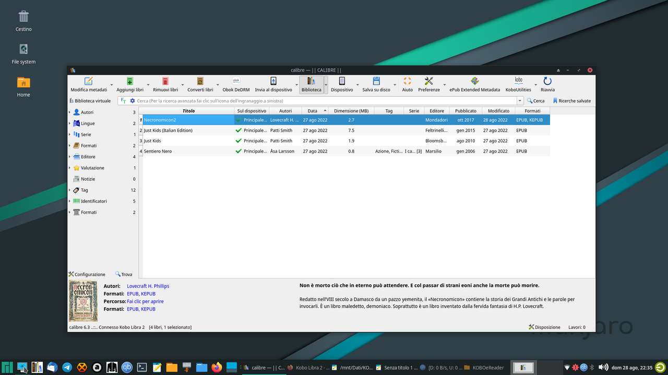Viewport: 668px width, 375px height.
Task: Click Biblioteca virtuale button
Action: [x=90, y=101]
